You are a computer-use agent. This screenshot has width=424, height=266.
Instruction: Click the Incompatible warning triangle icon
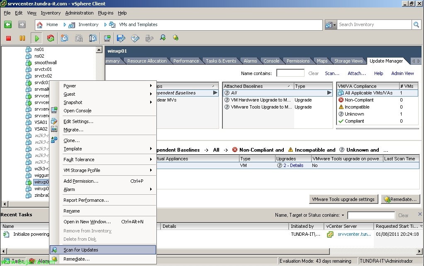pyautogui.click(x=341, y=107)
